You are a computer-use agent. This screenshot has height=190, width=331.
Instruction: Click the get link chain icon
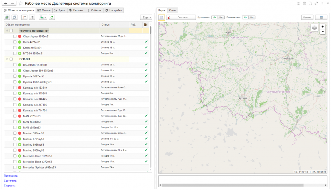[x=316, y=3]
